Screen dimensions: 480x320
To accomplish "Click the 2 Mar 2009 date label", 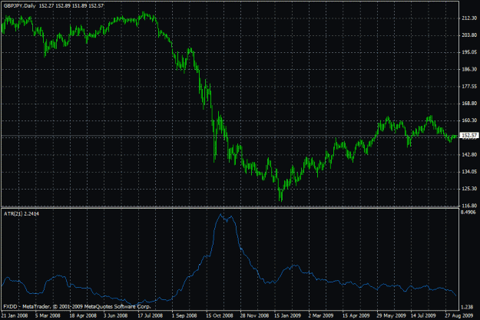I will 321,315.
